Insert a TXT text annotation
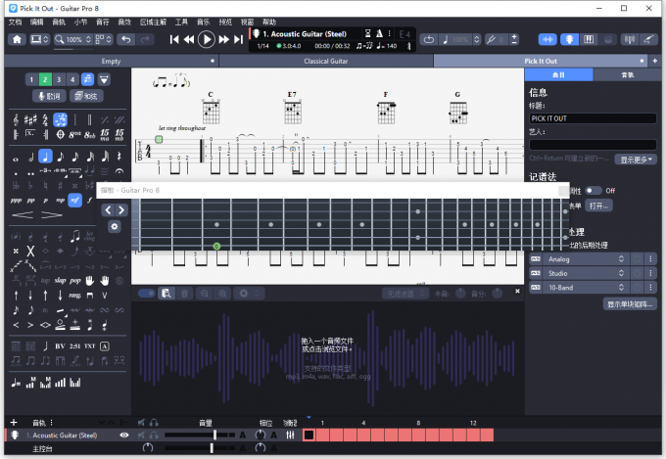This screenshot has width=666, height=459. point(90,346)
